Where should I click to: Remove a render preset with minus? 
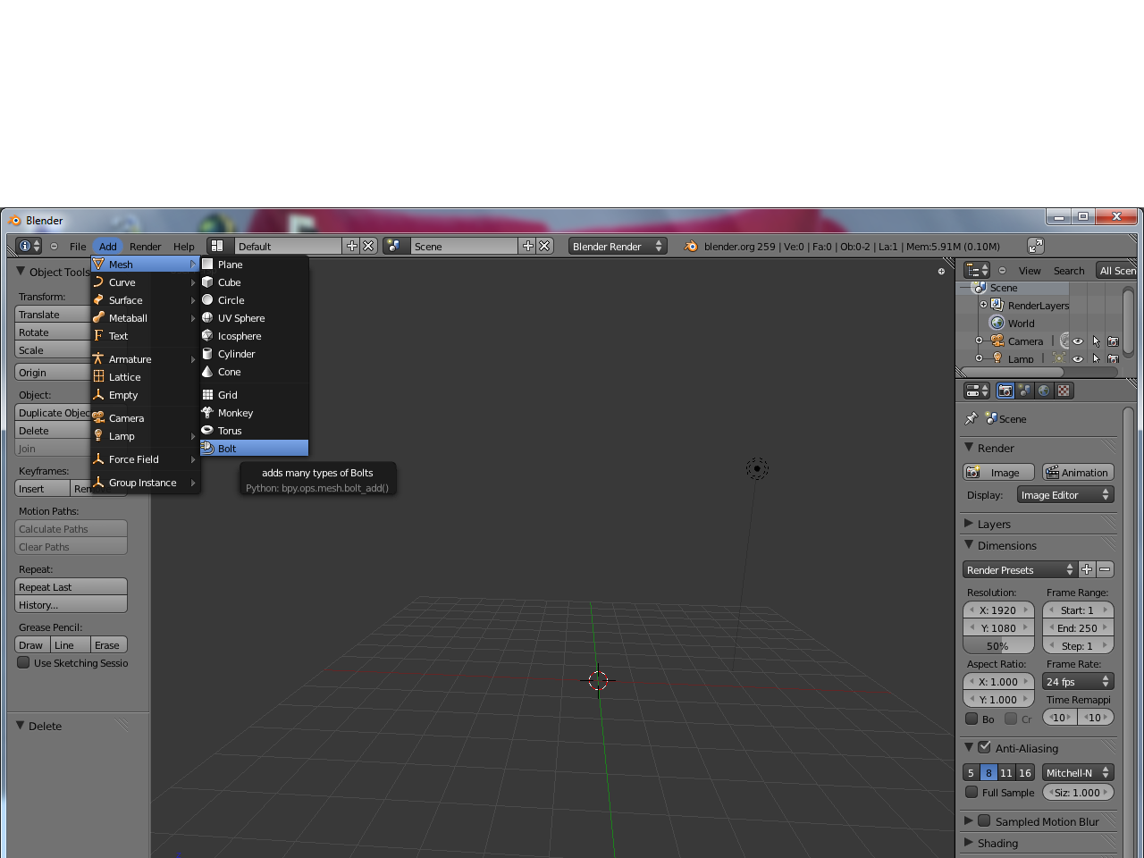(x=1105, y=569)
